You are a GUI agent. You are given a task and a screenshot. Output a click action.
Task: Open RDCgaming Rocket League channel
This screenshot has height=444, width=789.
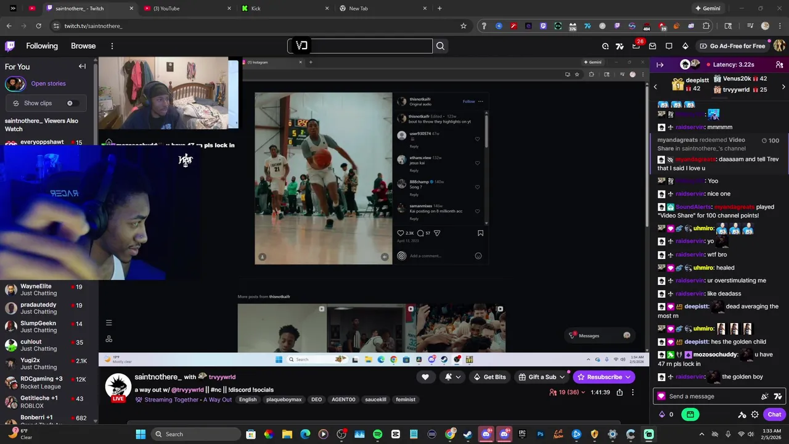click(x=49, y=382)
